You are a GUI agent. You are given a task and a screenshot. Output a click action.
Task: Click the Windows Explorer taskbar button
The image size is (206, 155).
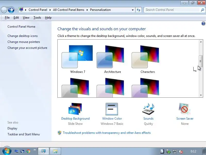click(55, 151)
